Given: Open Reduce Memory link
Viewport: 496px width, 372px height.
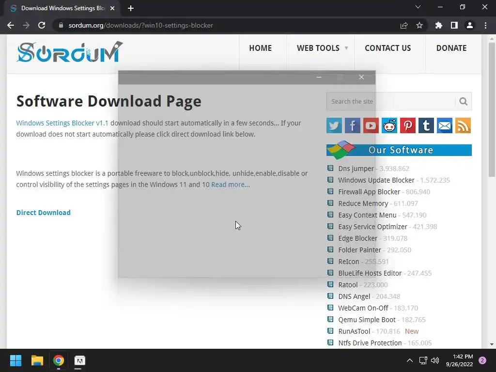Looking at the screenshot, I should pos(363,203).
